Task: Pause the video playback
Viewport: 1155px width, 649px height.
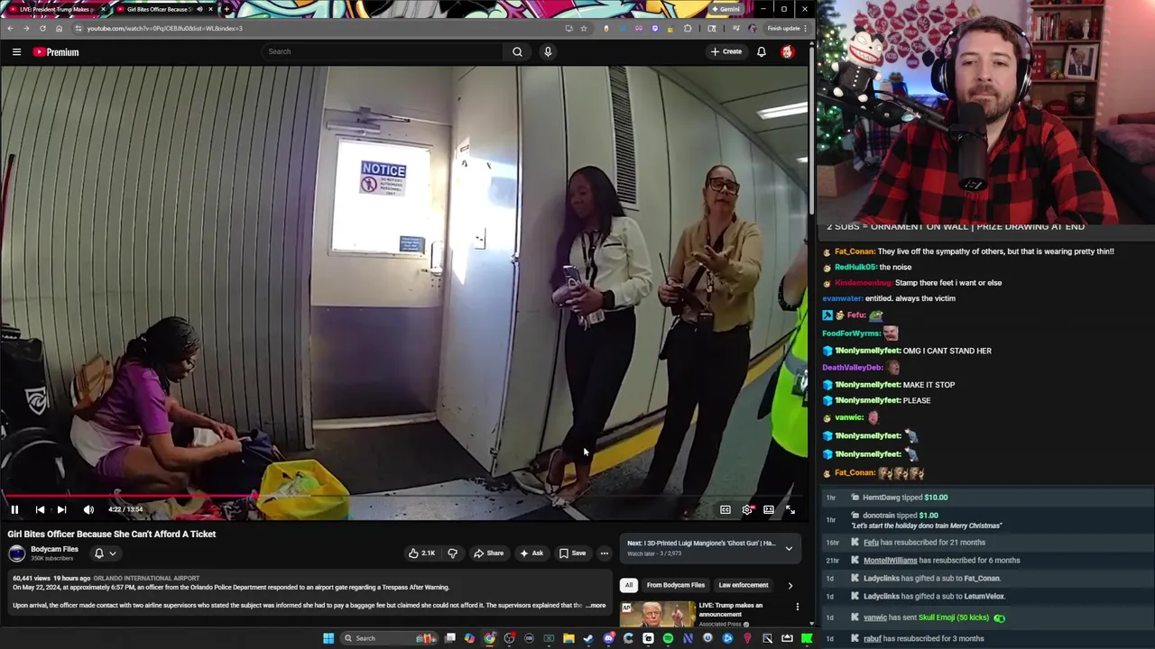Action: (14, 510)
